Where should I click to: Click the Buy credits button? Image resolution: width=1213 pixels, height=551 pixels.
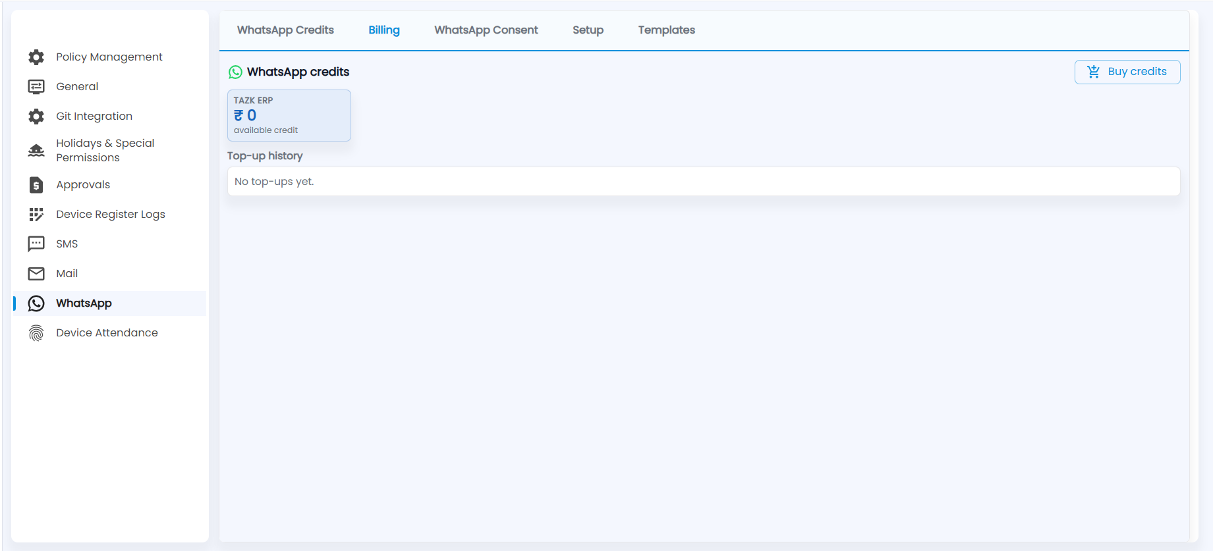(x=1127, y=72)
